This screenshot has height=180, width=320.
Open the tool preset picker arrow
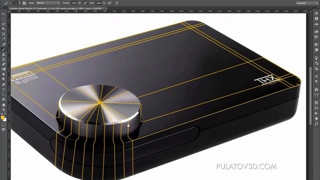10,3
